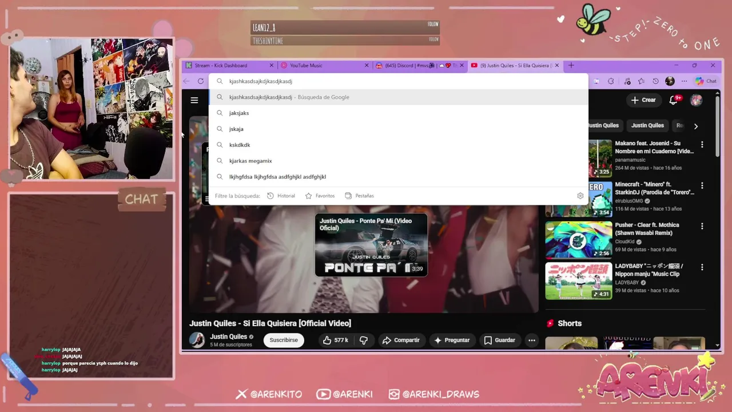The image size is (732, 412).
Task: Open options for Pusher - Clear video
Action: pyautogui.click(x=702, y=226)
